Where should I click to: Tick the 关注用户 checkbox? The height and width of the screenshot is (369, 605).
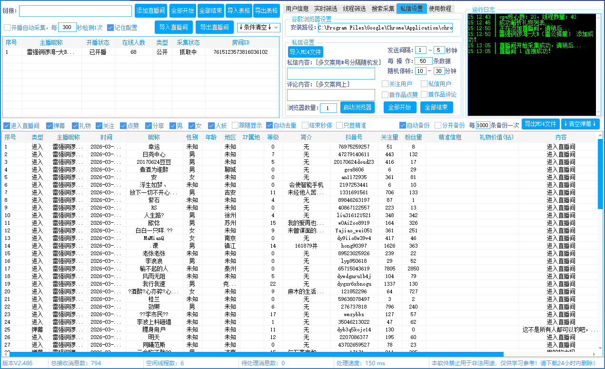tap(385, 84)
